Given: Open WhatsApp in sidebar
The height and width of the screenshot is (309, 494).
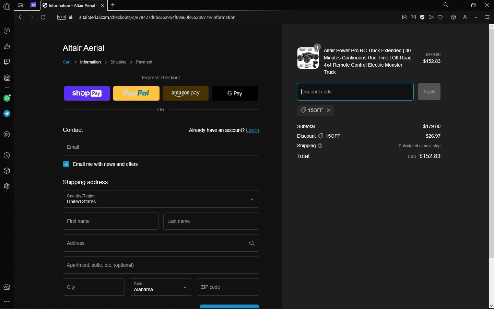Looking at the screenshot, I should [7, 98].
